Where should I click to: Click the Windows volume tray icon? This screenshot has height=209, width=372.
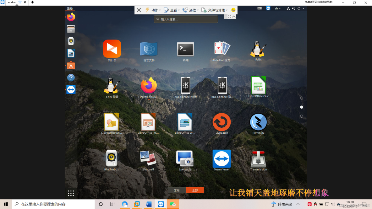pos(332,204)
